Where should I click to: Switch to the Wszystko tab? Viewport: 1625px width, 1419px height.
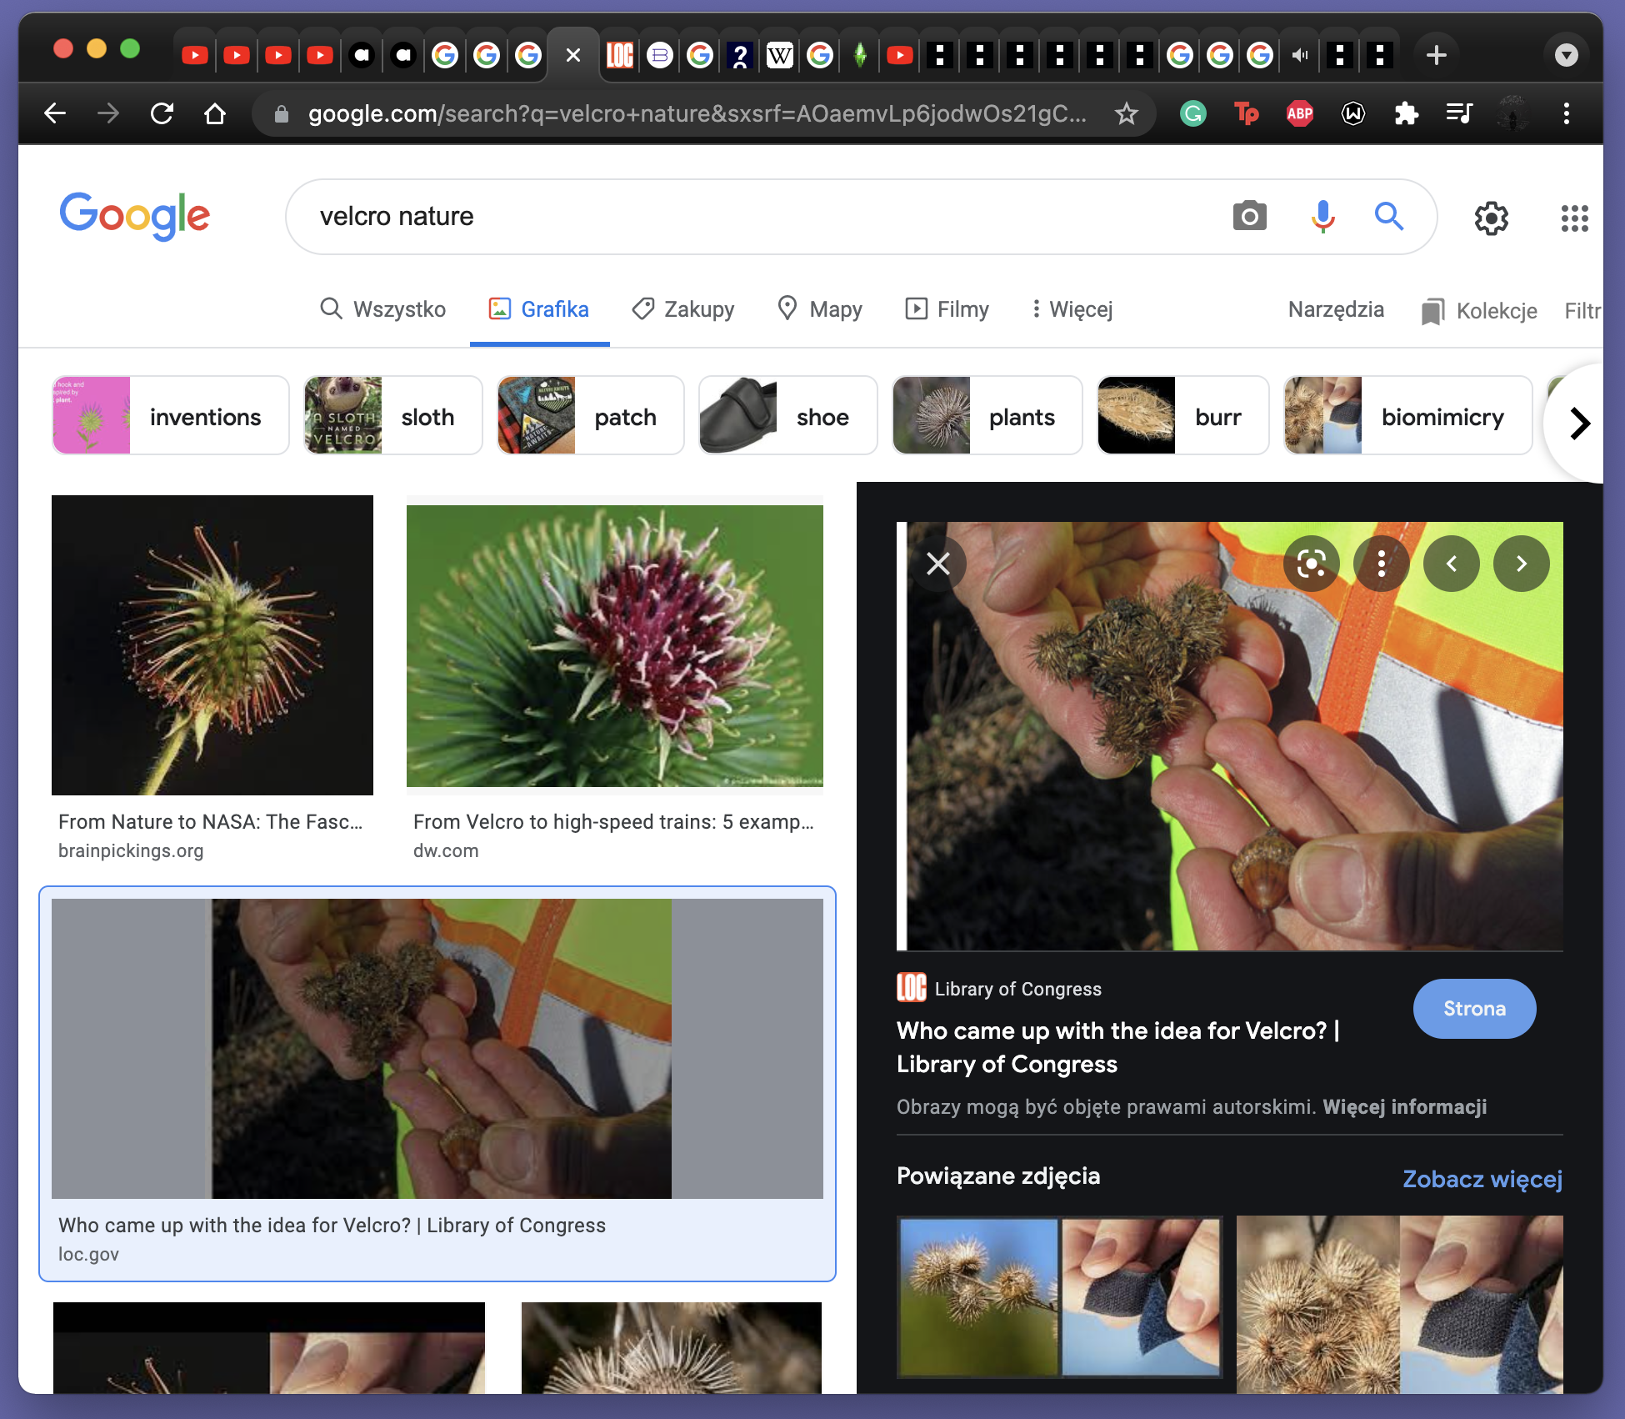point(383,309)
